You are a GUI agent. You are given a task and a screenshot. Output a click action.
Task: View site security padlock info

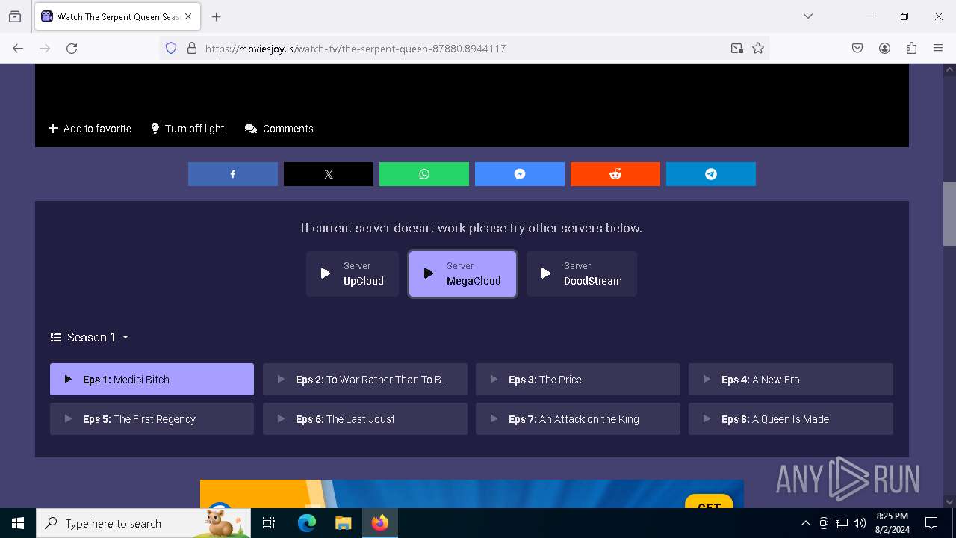pyautogui.click(x=192, y=48)
